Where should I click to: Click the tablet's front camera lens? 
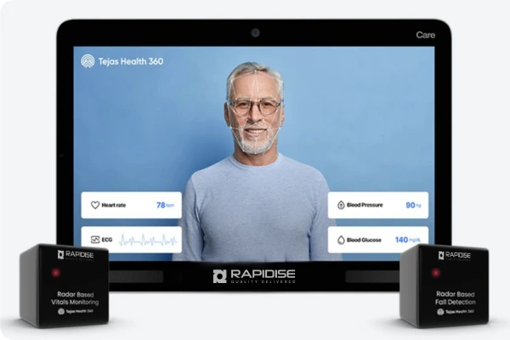pos(255,33)
